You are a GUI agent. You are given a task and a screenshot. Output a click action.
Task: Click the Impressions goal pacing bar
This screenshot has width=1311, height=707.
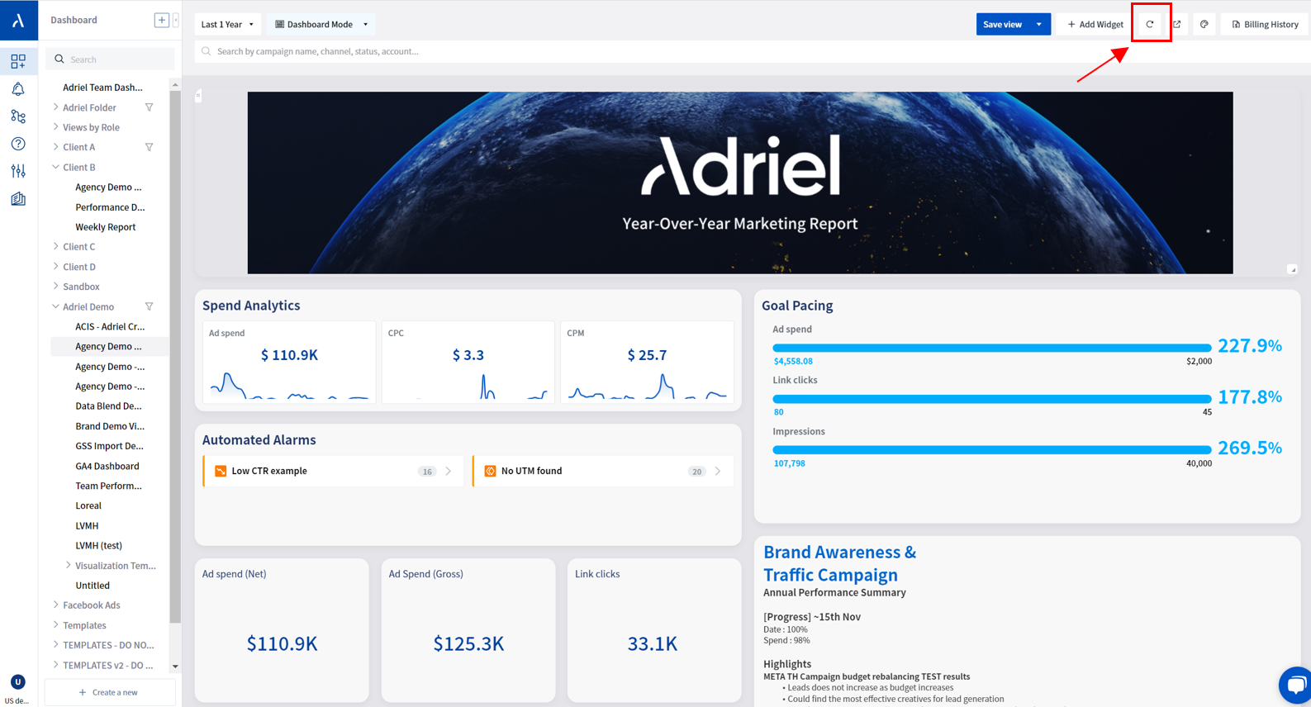point(991,450)
